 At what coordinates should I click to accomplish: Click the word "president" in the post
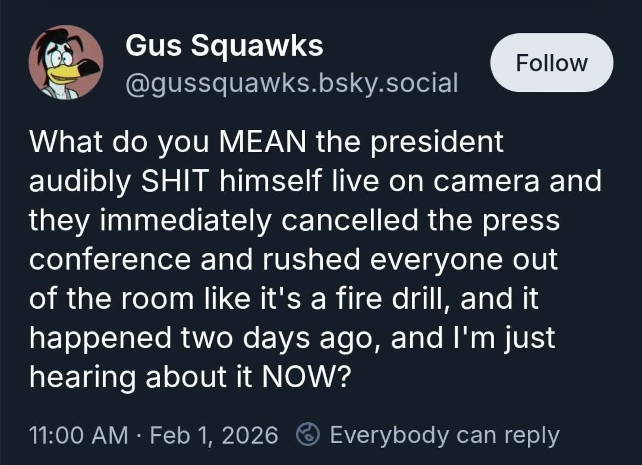[x=437, y=142]
